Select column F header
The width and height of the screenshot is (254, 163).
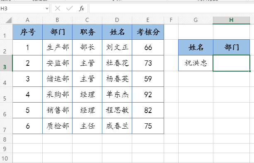tap(171, 20)
